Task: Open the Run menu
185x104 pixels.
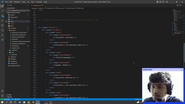Action: coord(33,2)
